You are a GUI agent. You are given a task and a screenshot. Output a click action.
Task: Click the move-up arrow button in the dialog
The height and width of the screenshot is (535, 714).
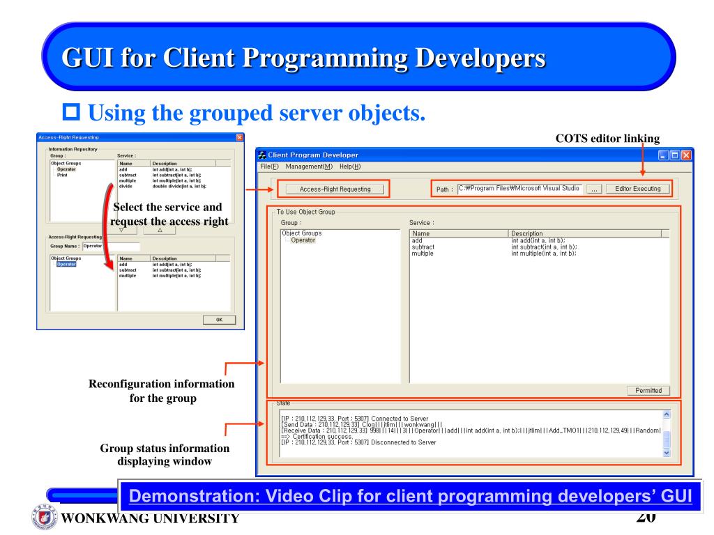[160, 230]
